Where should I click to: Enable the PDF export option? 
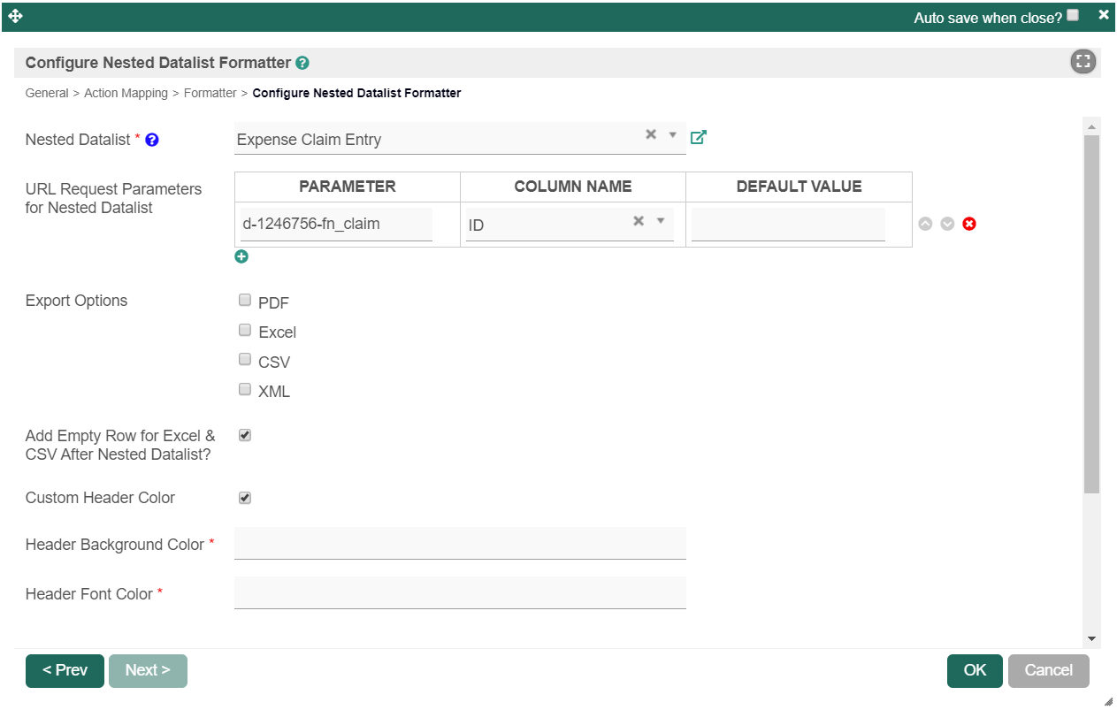[x=245, y=301]
